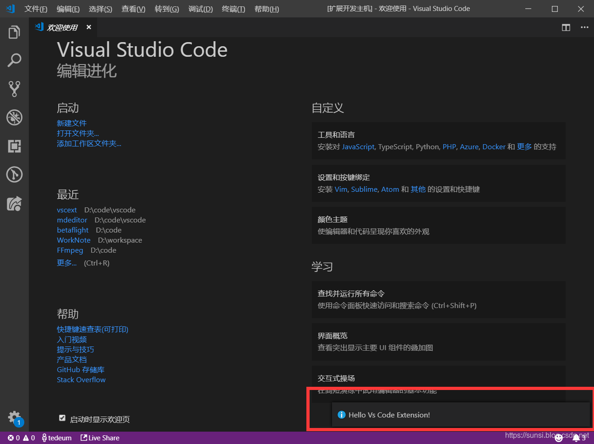This screenshot has height=444, width=594.
Task: Click the split editor icon
Action: pos(566,27)
